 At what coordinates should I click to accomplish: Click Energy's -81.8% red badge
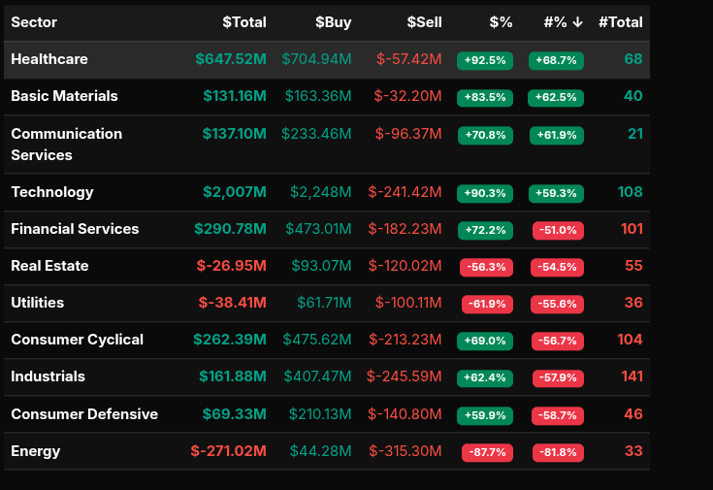558,452
